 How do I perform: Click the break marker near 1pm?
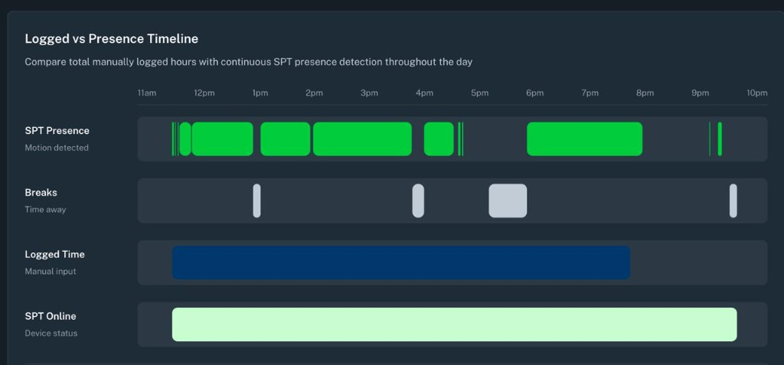pyautogui.click(x=256, y=201)
